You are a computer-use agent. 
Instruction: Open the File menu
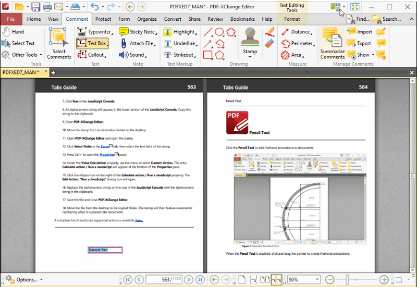pos(11,19)
